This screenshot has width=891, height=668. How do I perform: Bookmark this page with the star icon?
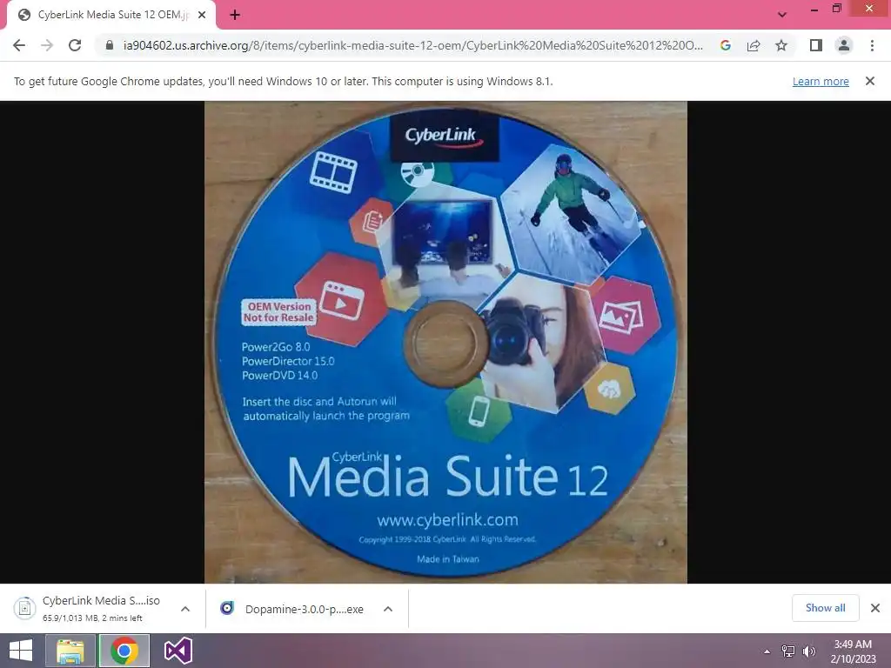(x=781, y=45)
